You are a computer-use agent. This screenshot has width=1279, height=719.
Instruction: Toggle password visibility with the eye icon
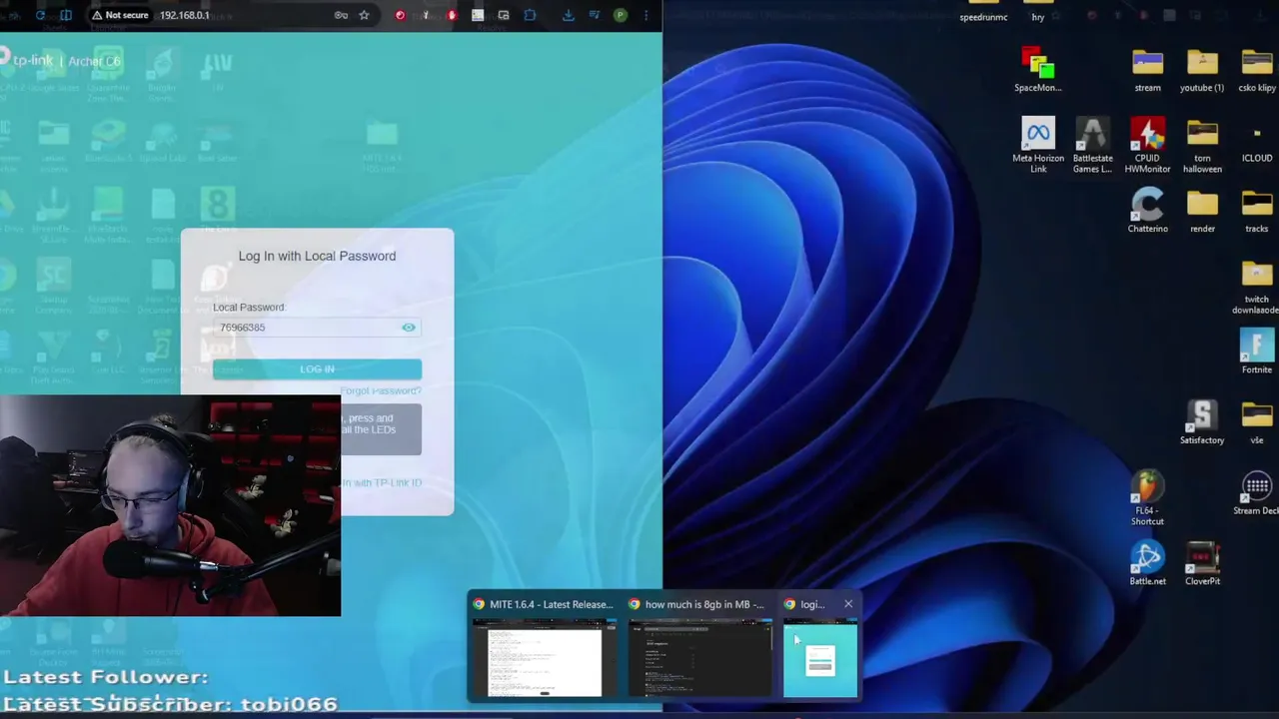(x=409, y=328)
